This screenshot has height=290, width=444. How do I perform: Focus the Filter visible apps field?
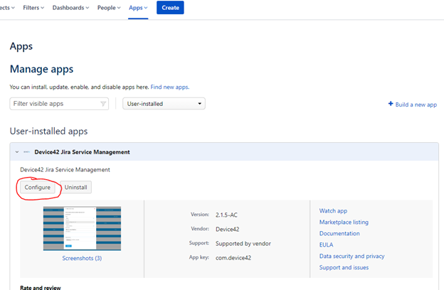(x=59, y=104)
